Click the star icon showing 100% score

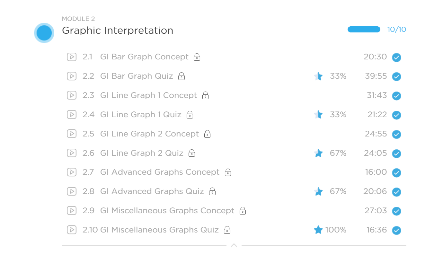click(318, 230)
